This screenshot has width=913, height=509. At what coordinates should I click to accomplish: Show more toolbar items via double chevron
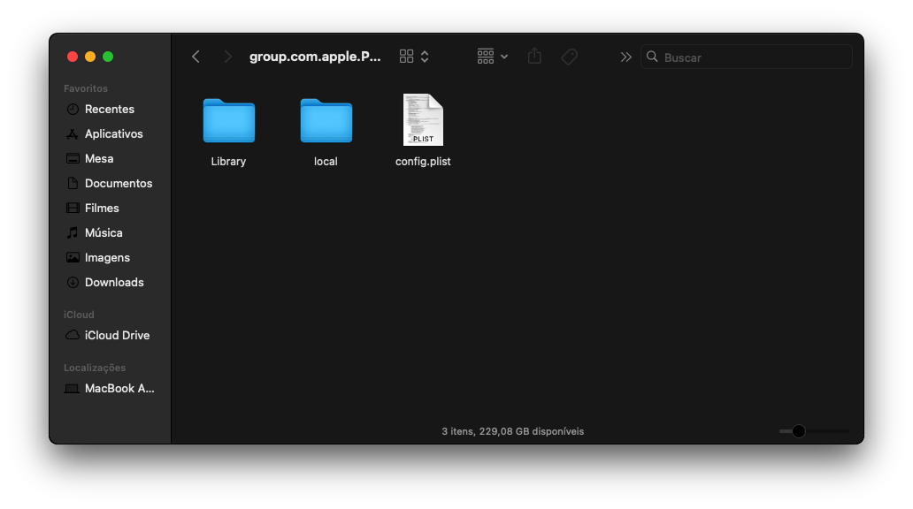[625, 57]
